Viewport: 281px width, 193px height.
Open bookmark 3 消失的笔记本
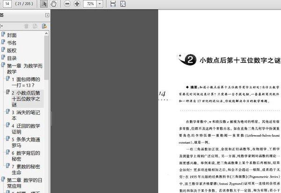click(x=26, y=115)
